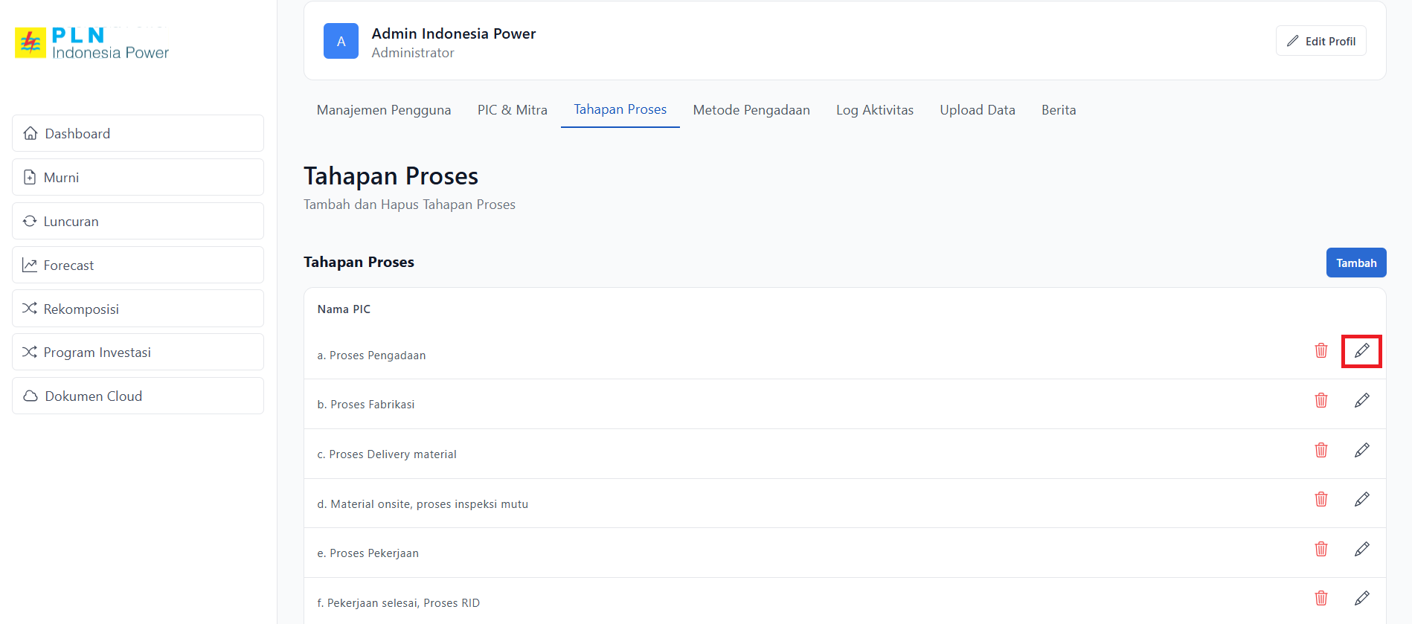Delete the Proses Fabrikasi row
Image resolution: width=1412 pixels, height=624 pixels.
coord(1321,400)
